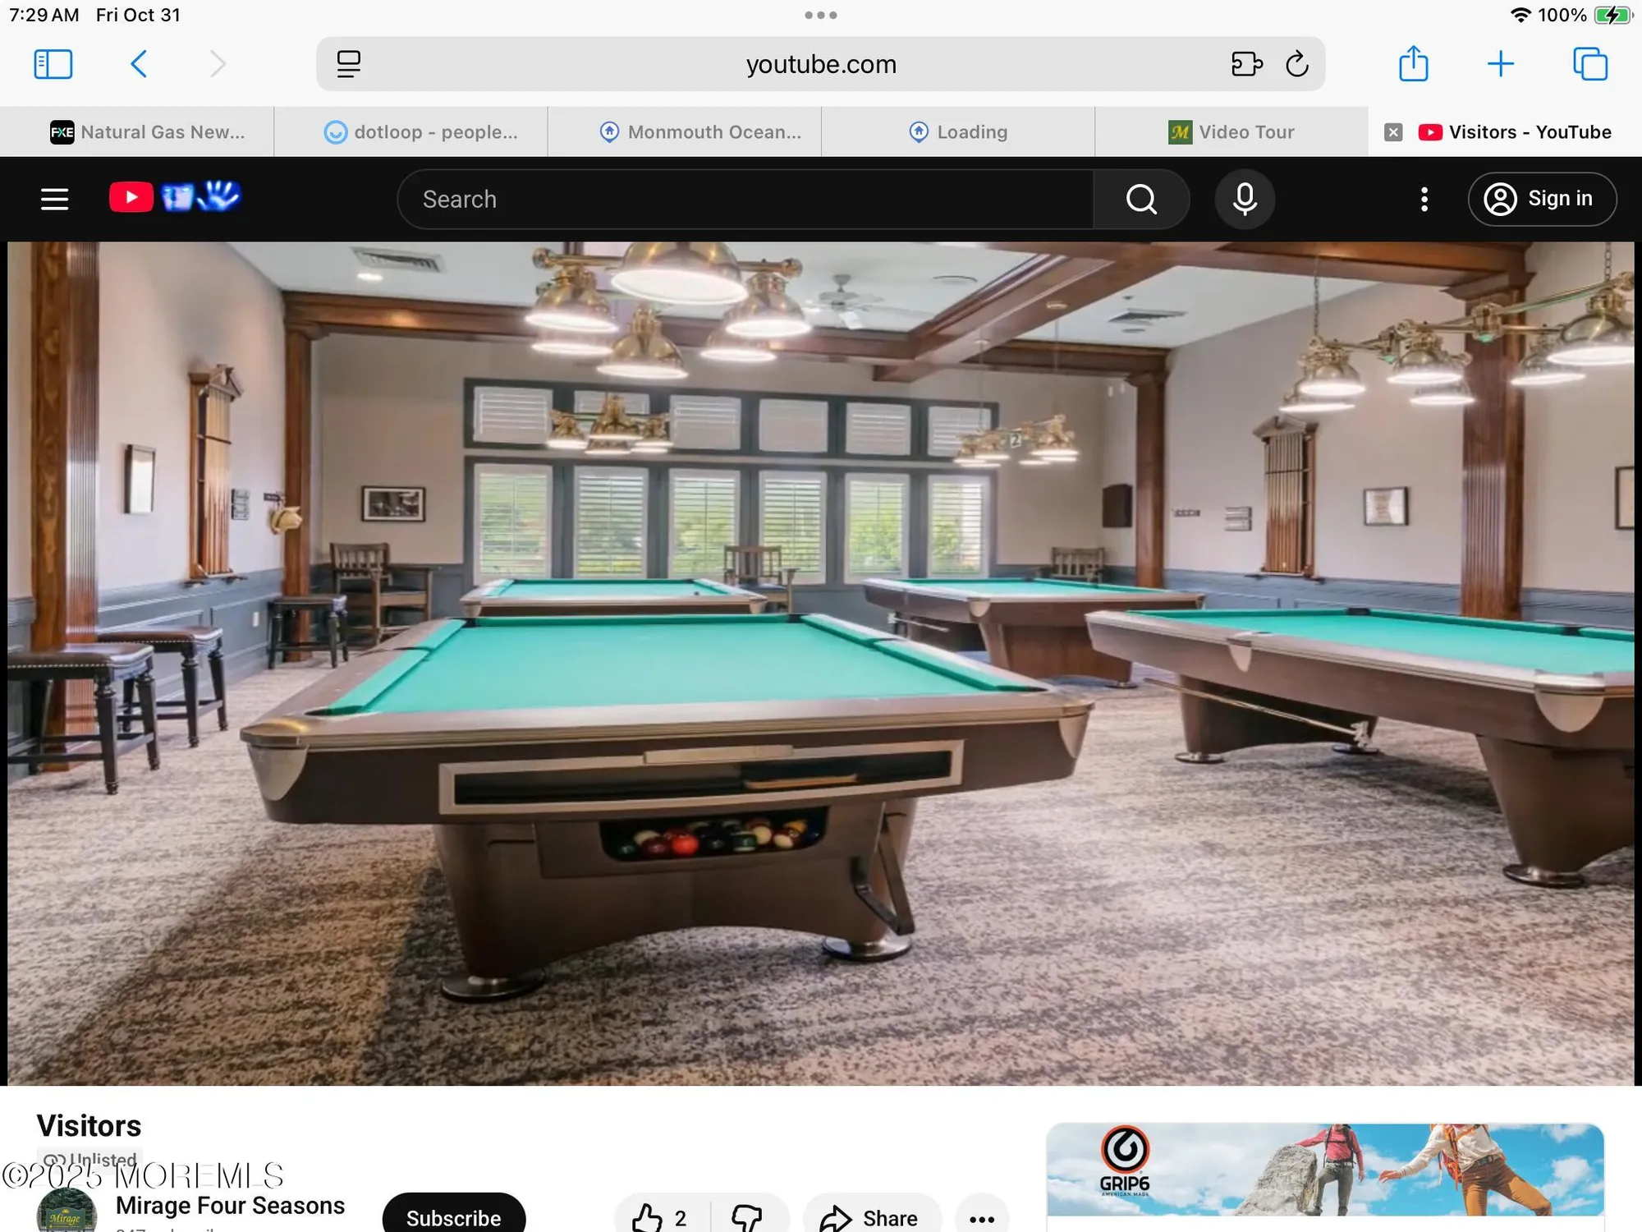Switch to the Video Tour tab

[1231, 132]
